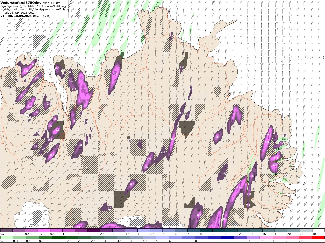Click the '(+47 h)' forecast offset text
Viewport: 325px width, 243px height.
coord(45,16)
